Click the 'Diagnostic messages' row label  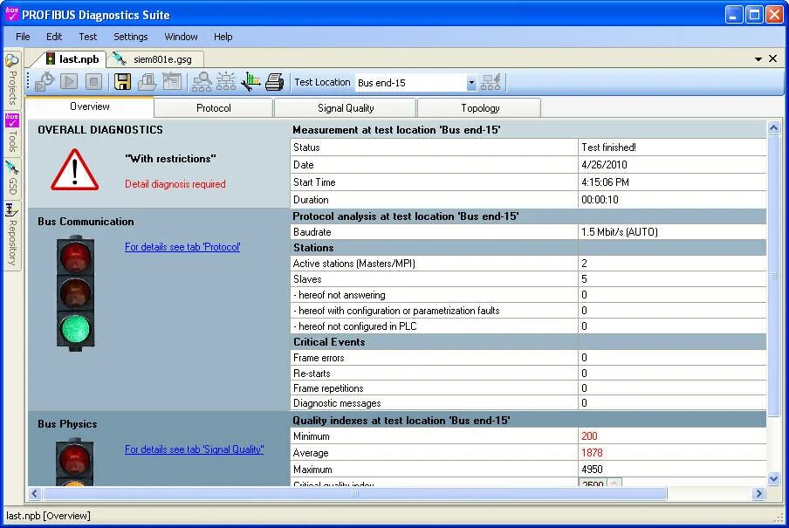pyautogui.click(x=337, y=403)
